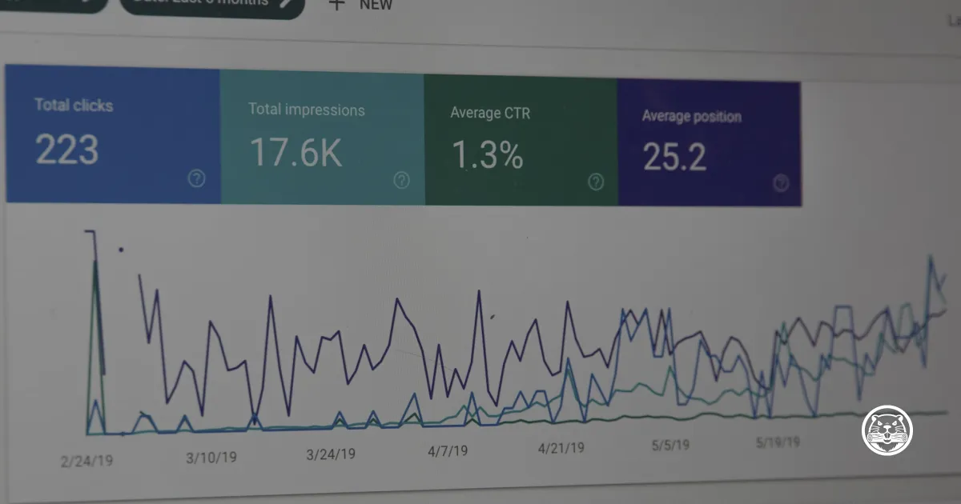Select the 2/24/19 date on chart axis
This screenshot has height=504, width=961.
[85, 462]
